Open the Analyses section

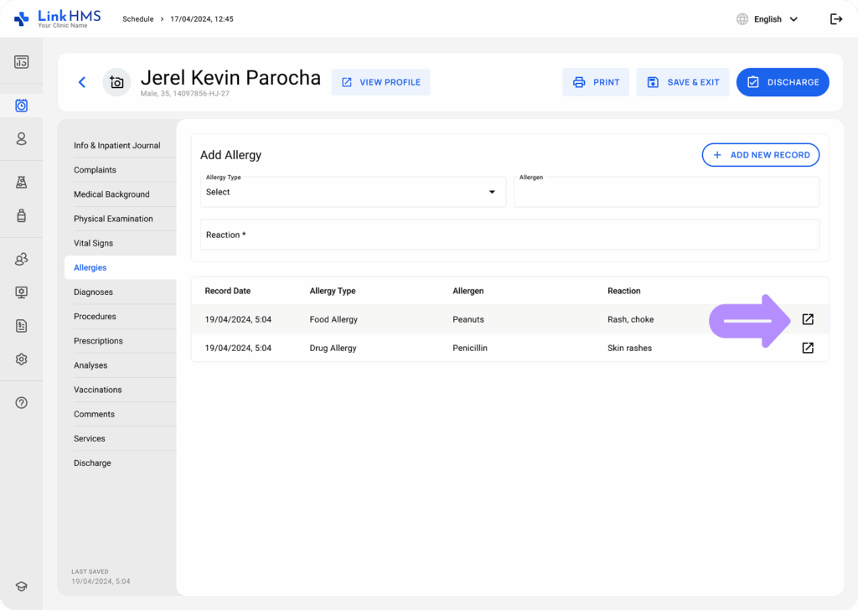90,364
